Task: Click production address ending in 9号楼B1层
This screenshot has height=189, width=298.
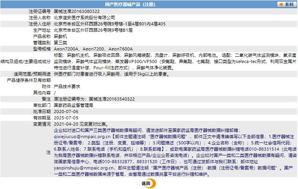Action: point(93,30)
